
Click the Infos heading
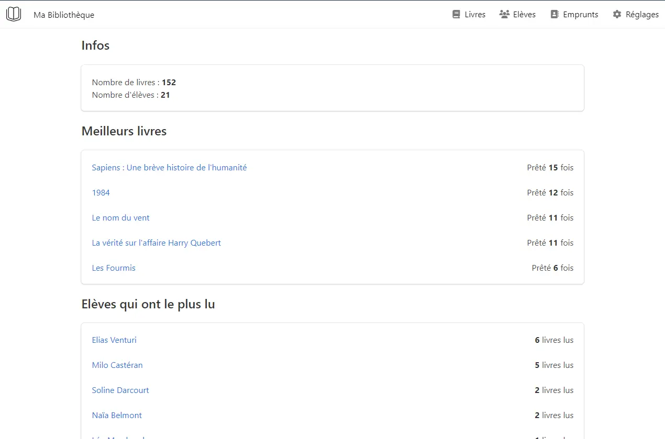pyautogui.click(x=95, y=45)
